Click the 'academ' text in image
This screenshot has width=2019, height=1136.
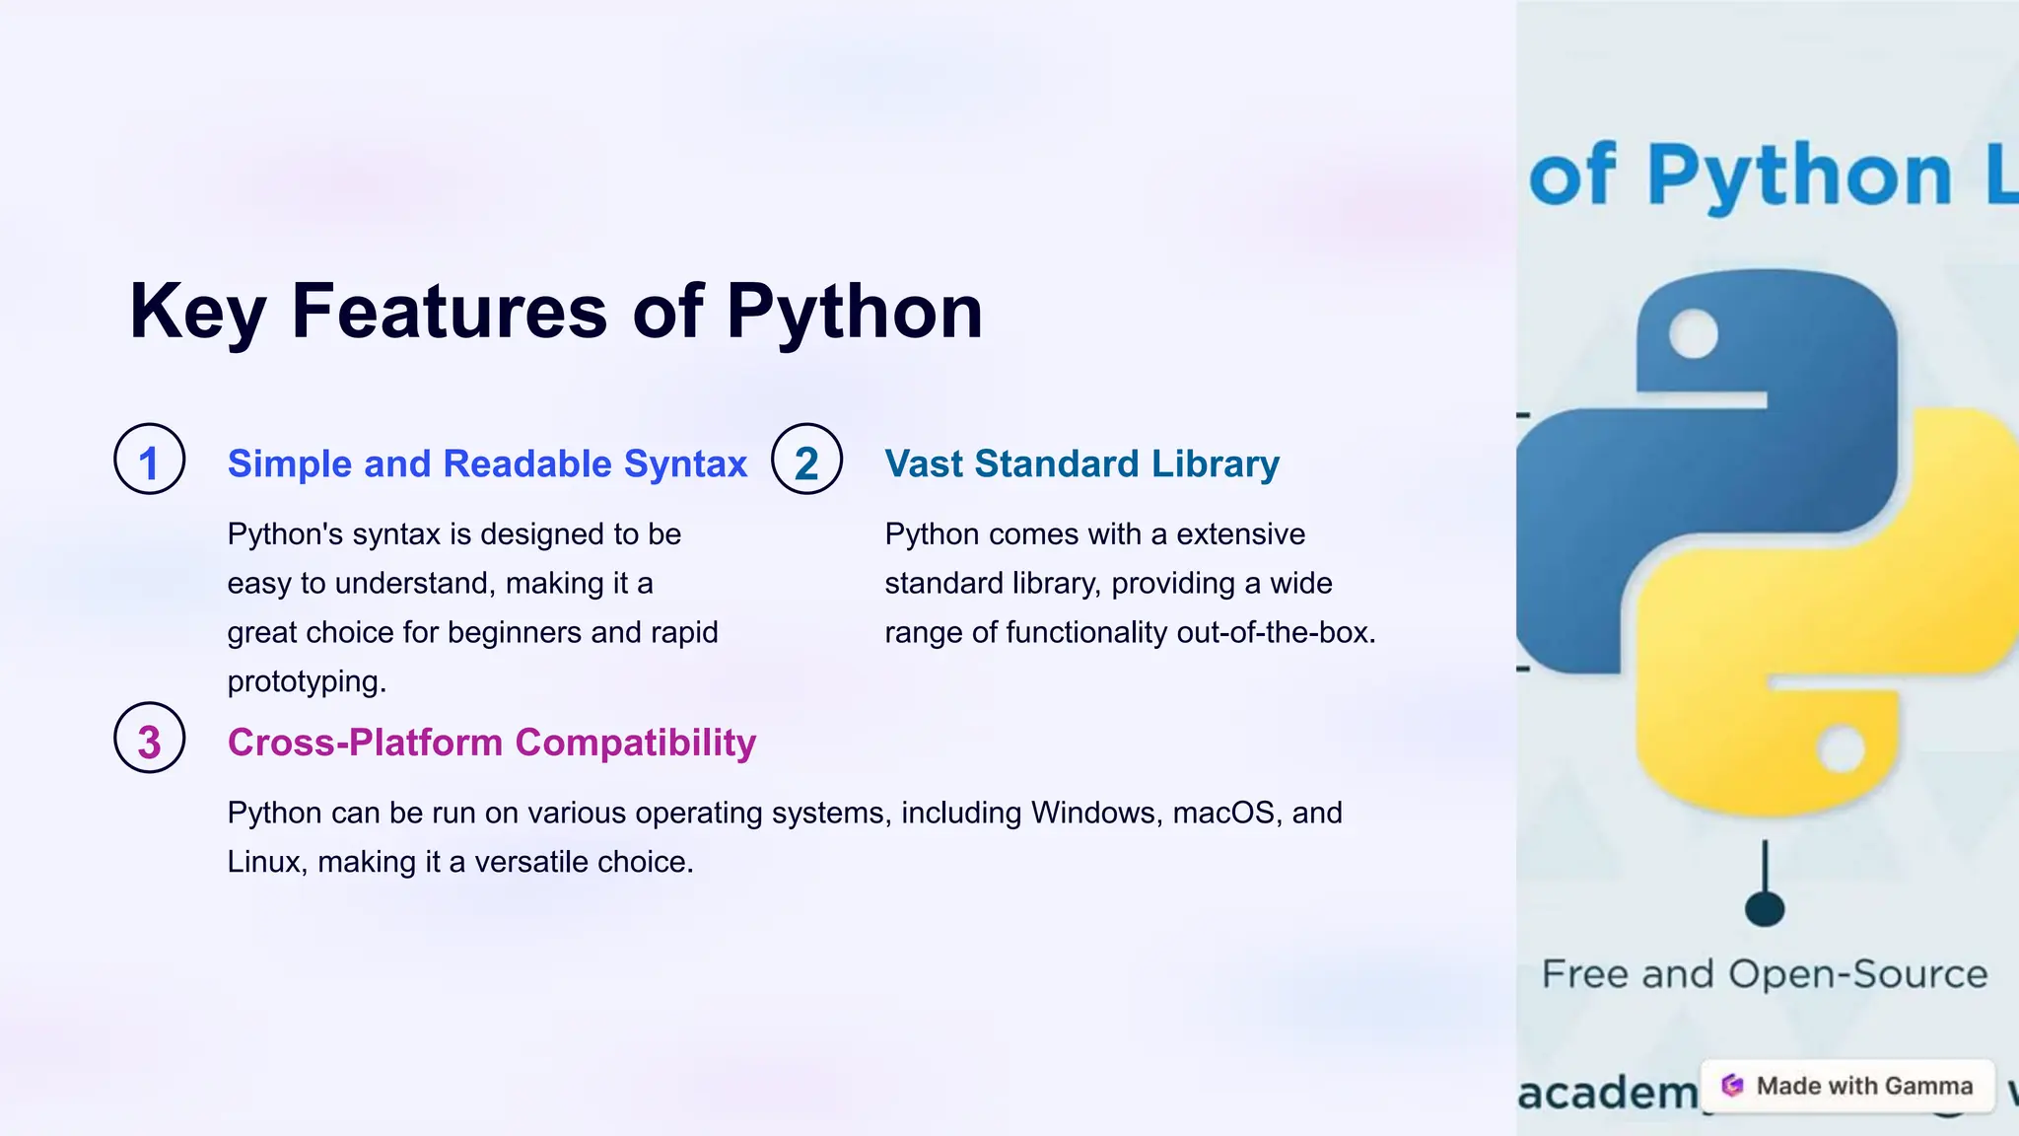[1607, 1093]
